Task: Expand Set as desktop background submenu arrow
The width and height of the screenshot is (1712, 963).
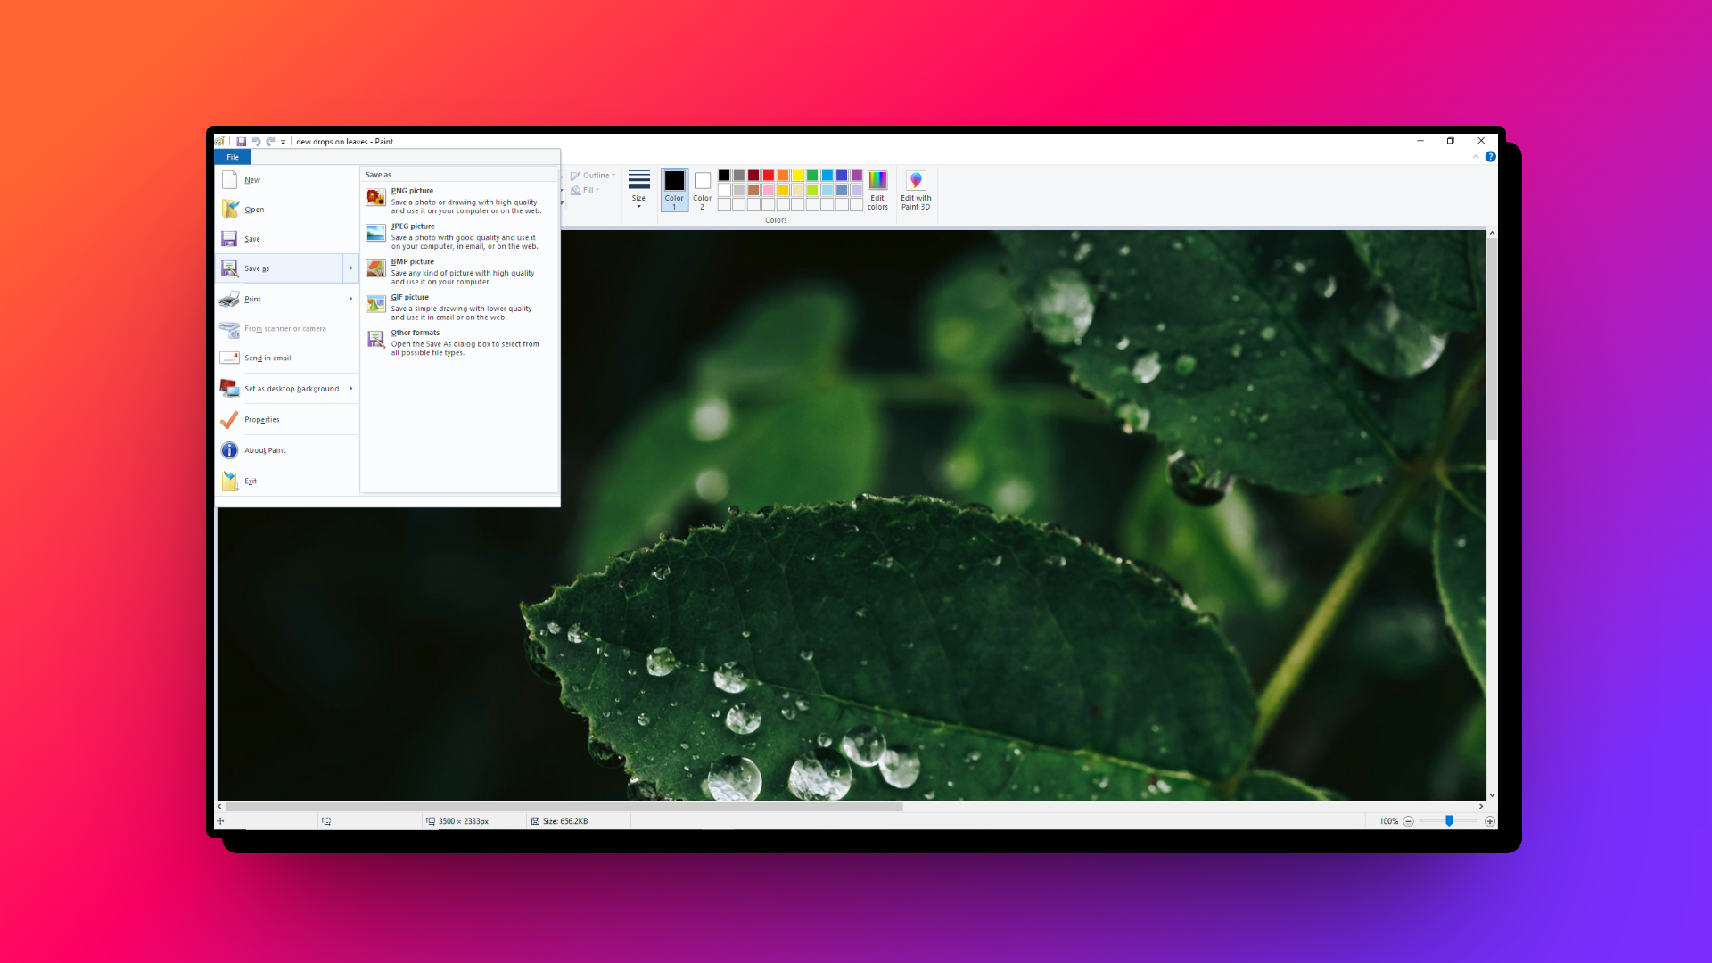Action: point(350,389)
